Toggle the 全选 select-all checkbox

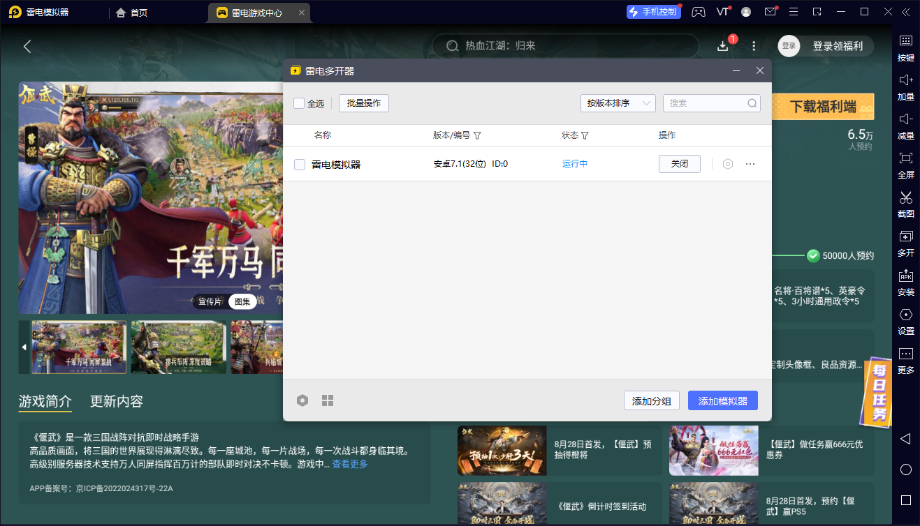(x=299, y=103)
